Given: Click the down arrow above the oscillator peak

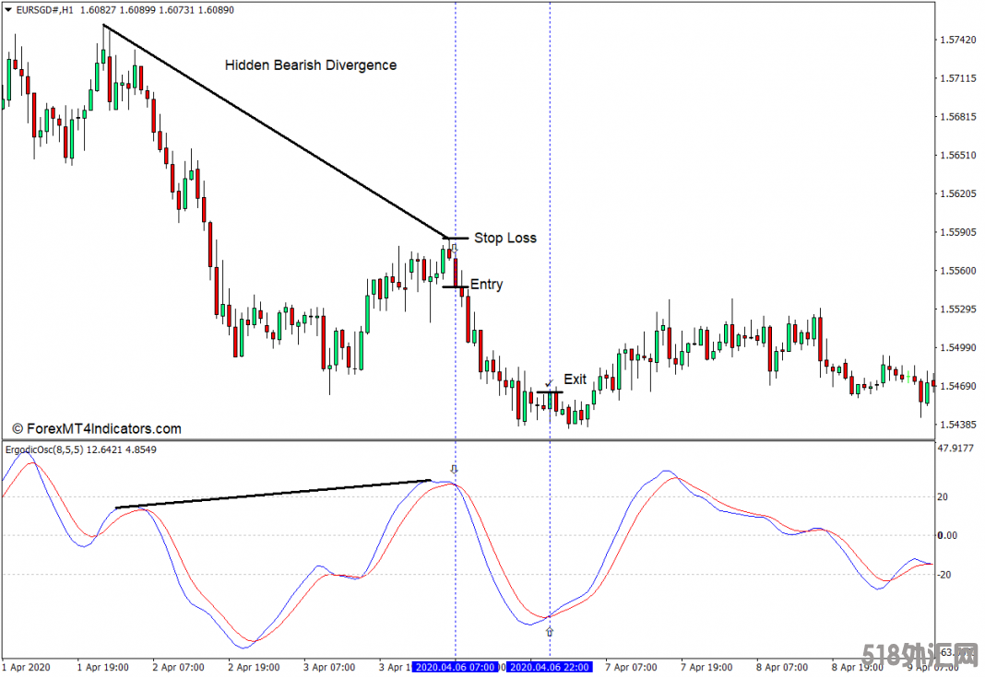Looking at the screenshot, I should click(x=454, y=470).
